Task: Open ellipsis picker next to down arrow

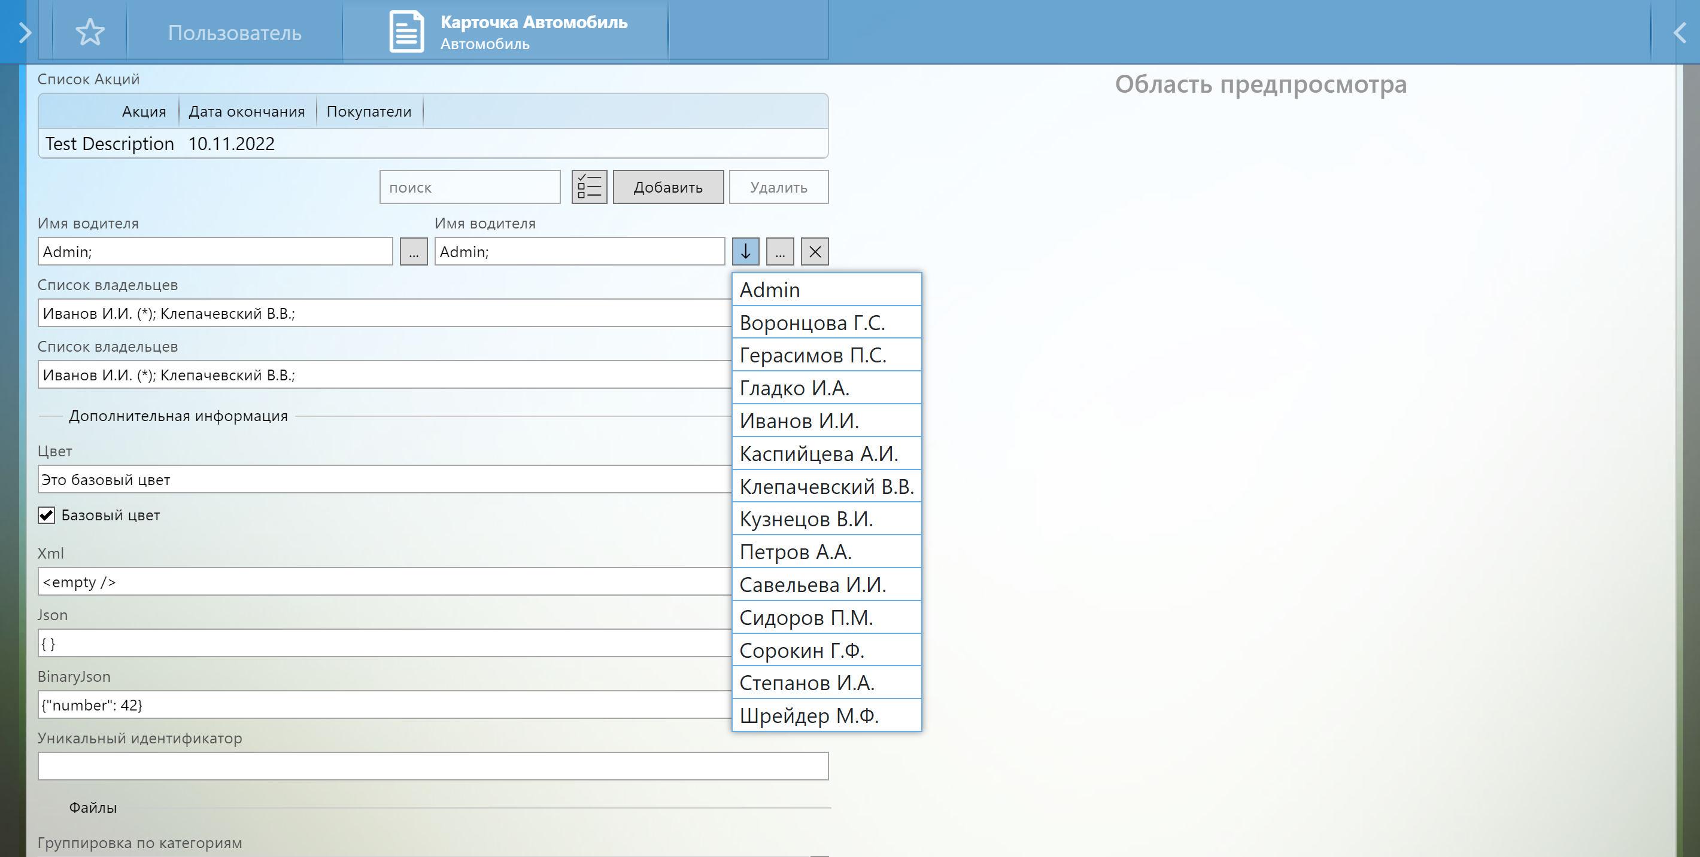Action: pos(779,252)
